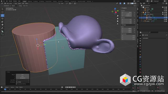Open the viewport Options dropdown
The image size is (168, 94).
(135, 6)
